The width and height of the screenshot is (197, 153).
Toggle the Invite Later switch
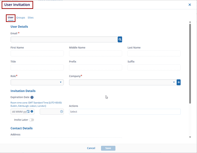coord(31,120)
